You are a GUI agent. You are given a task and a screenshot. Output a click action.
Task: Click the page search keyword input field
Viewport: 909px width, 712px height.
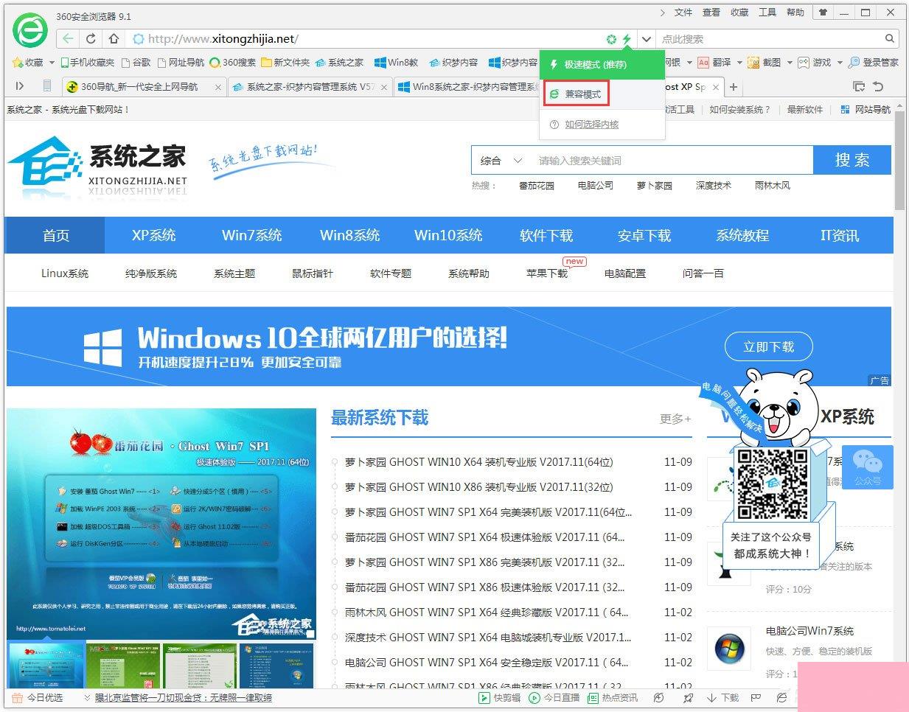tap(672, 160)
